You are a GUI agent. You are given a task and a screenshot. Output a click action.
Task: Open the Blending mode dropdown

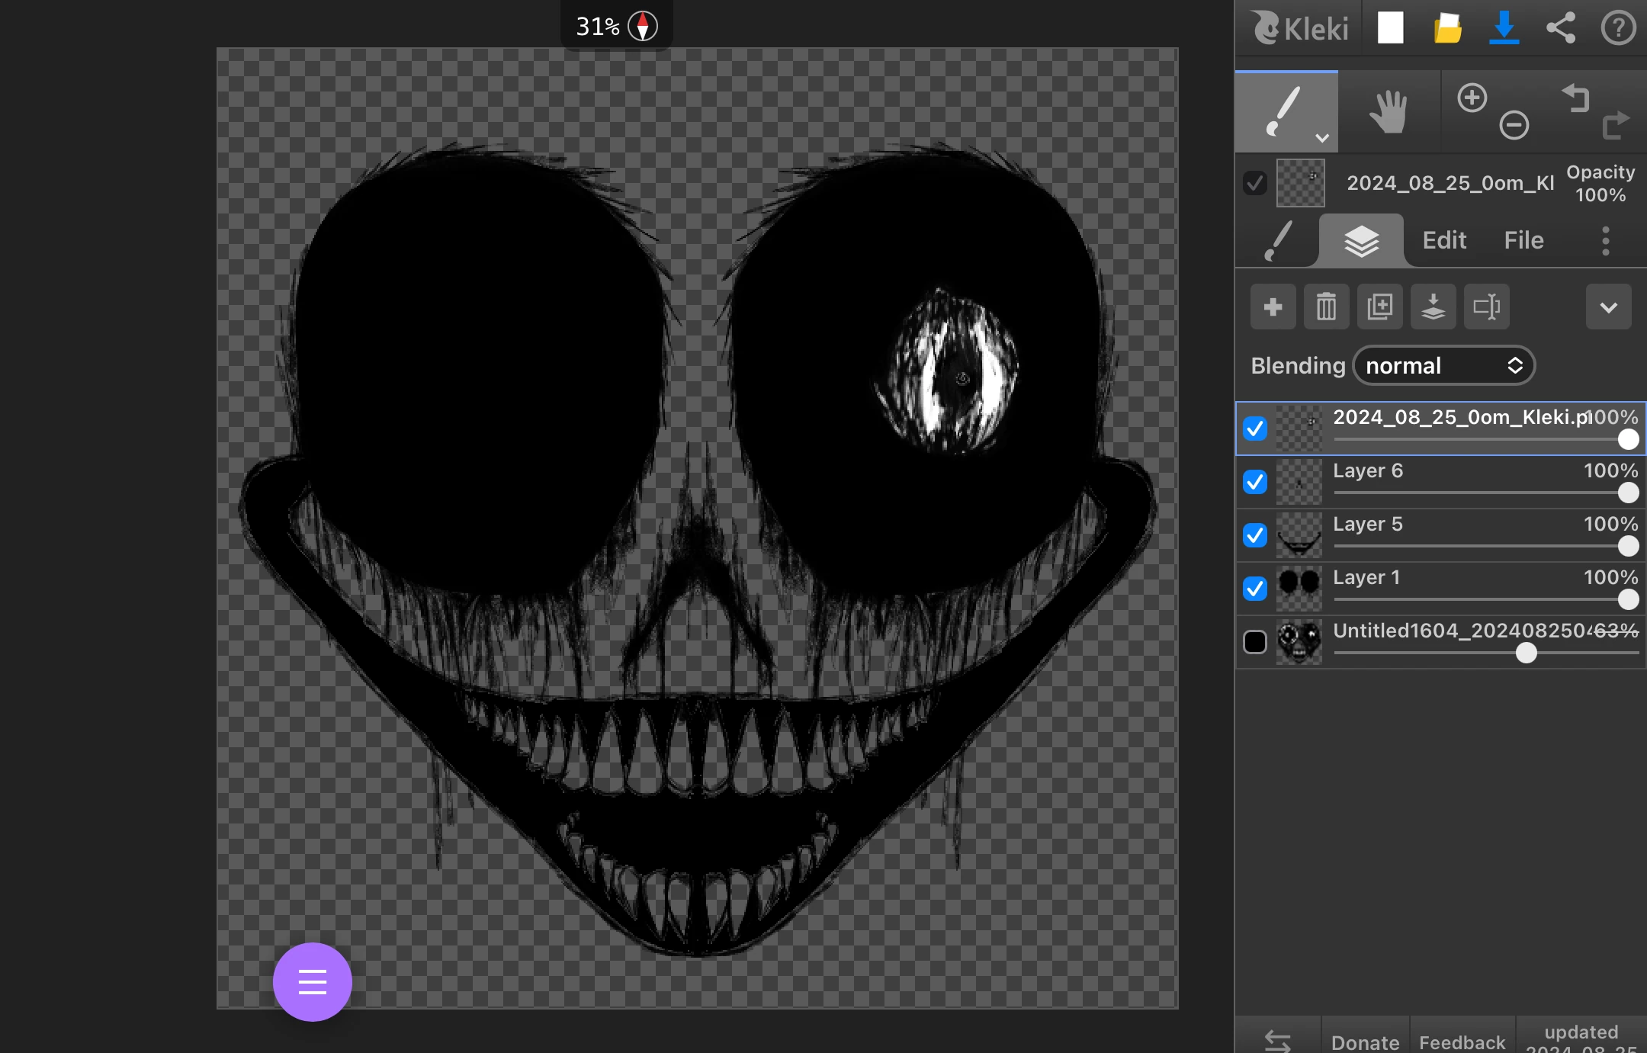(x=1444, y=365)
